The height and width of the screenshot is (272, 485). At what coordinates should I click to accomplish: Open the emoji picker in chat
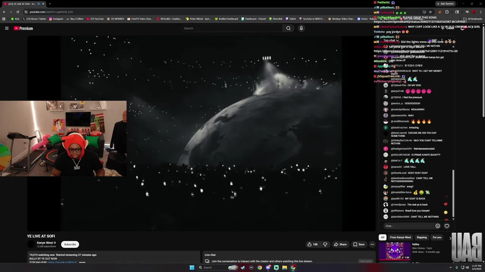click(x=438, y=226)
